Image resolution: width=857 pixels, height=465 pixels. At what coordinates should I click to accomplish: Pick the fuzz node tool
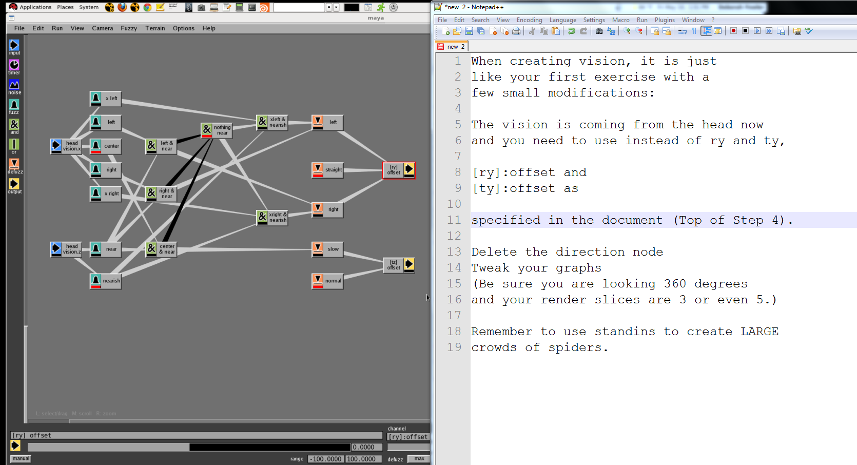tap(14, 105)
